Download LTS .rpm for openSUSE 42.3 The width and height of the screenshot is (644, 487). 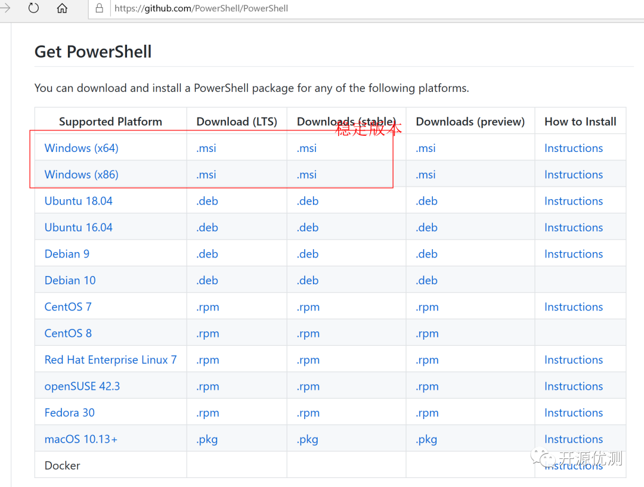(x=208, y=387)
